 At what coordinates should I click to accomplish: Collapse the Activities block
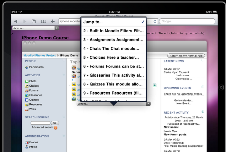[x=64, y=74]
